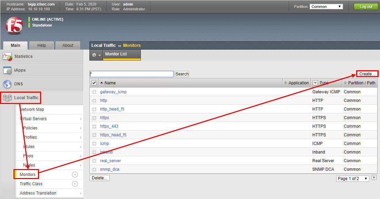
Task: Open the Statistics section
Action: (41, 56)
